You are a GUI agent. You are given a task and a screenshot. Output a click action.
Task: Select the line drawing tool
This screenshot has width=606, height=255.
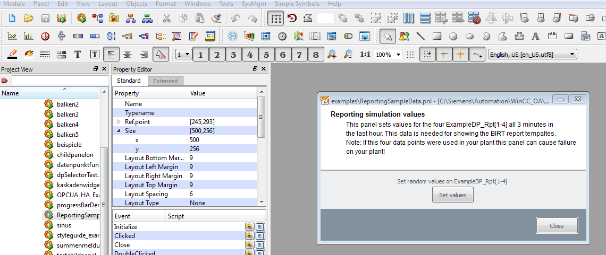coord(420,37)
